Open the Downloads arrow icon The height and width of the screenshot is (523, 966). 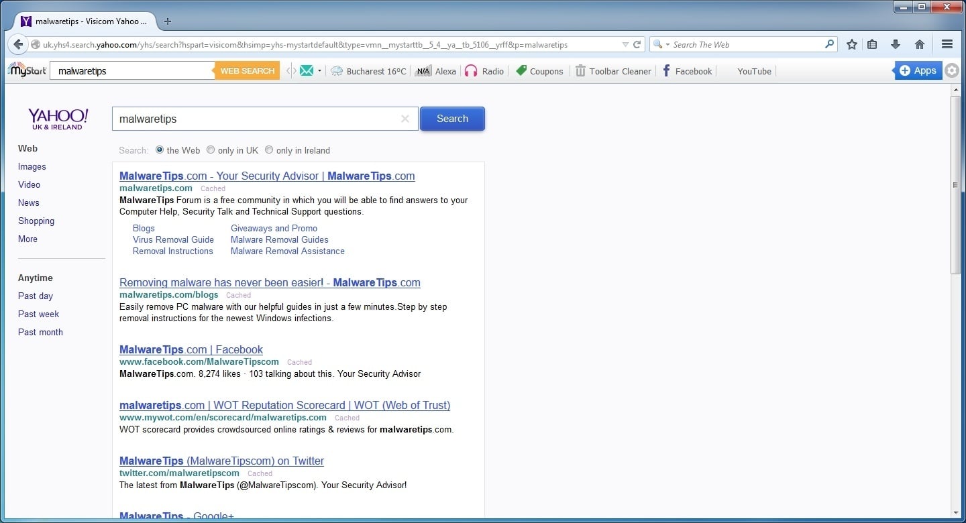(895, 45)
